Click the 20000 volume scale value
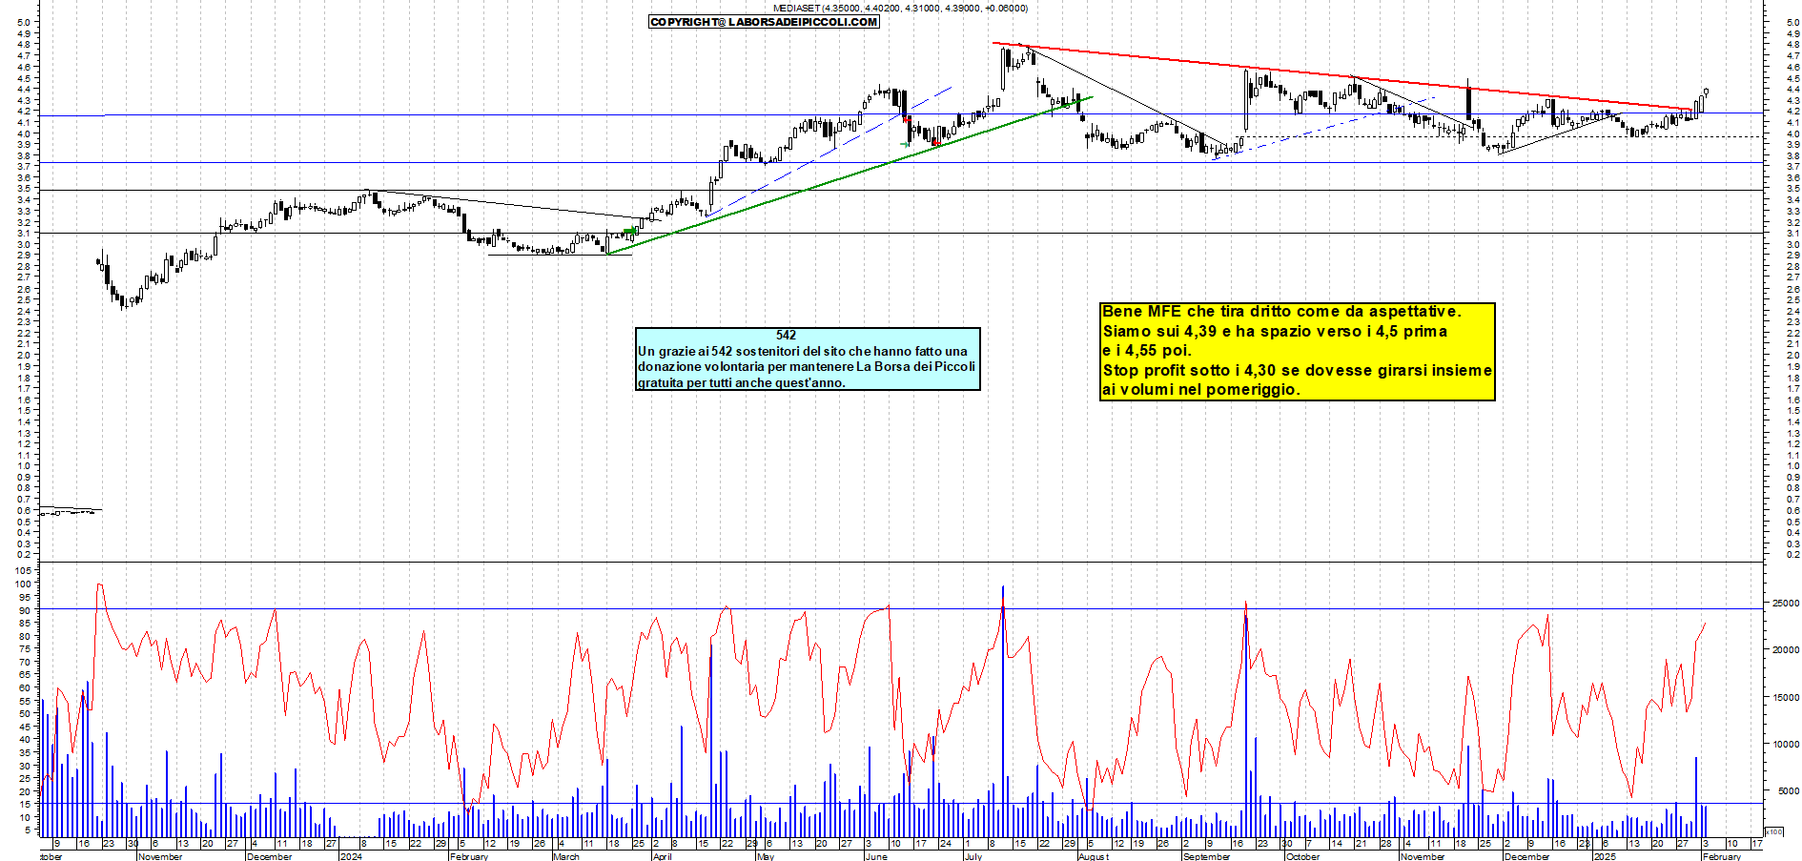Screen dimensions: 1802x861 coord(1785,649)
